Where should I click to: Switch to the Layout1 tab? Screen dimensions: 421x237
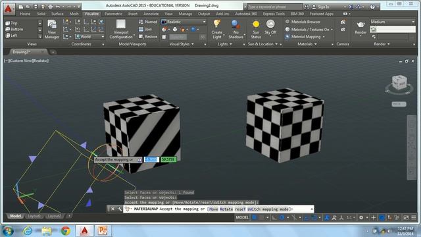coord(34,216)
